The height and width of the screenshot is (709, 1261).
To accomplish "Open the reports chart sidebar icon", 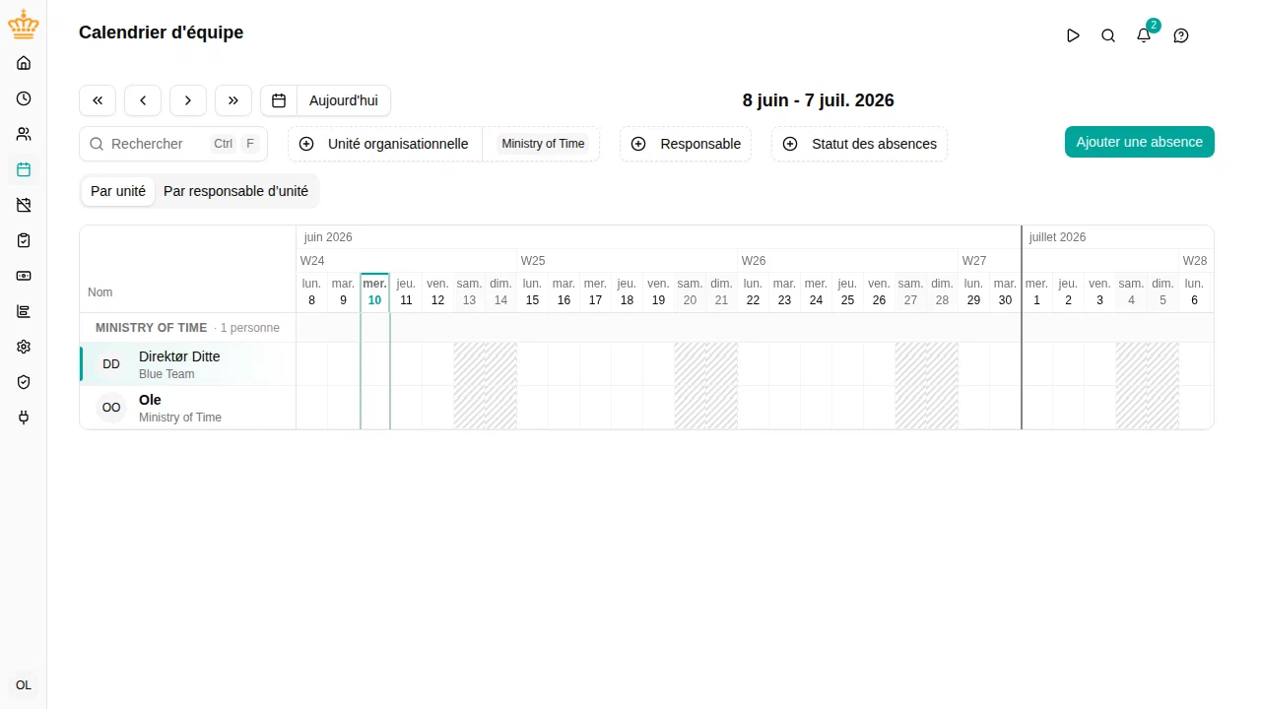I will point(24,311).
